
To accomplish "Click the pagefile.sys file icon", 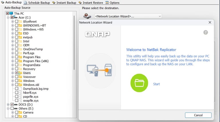I will [20, 97].
